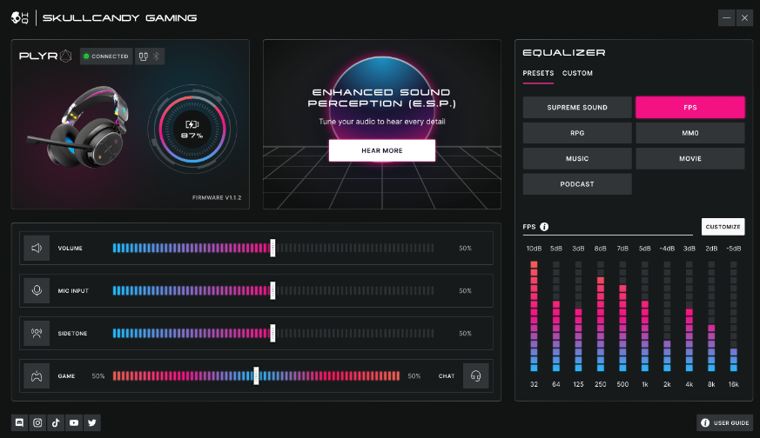Viewport: 760px width, 438px height.
Task: Open the Twitter social link
Action: [x=92, y=422]
